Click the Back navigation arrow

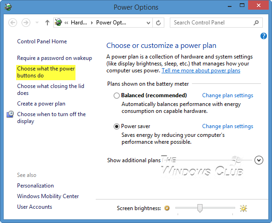point(13,23)
